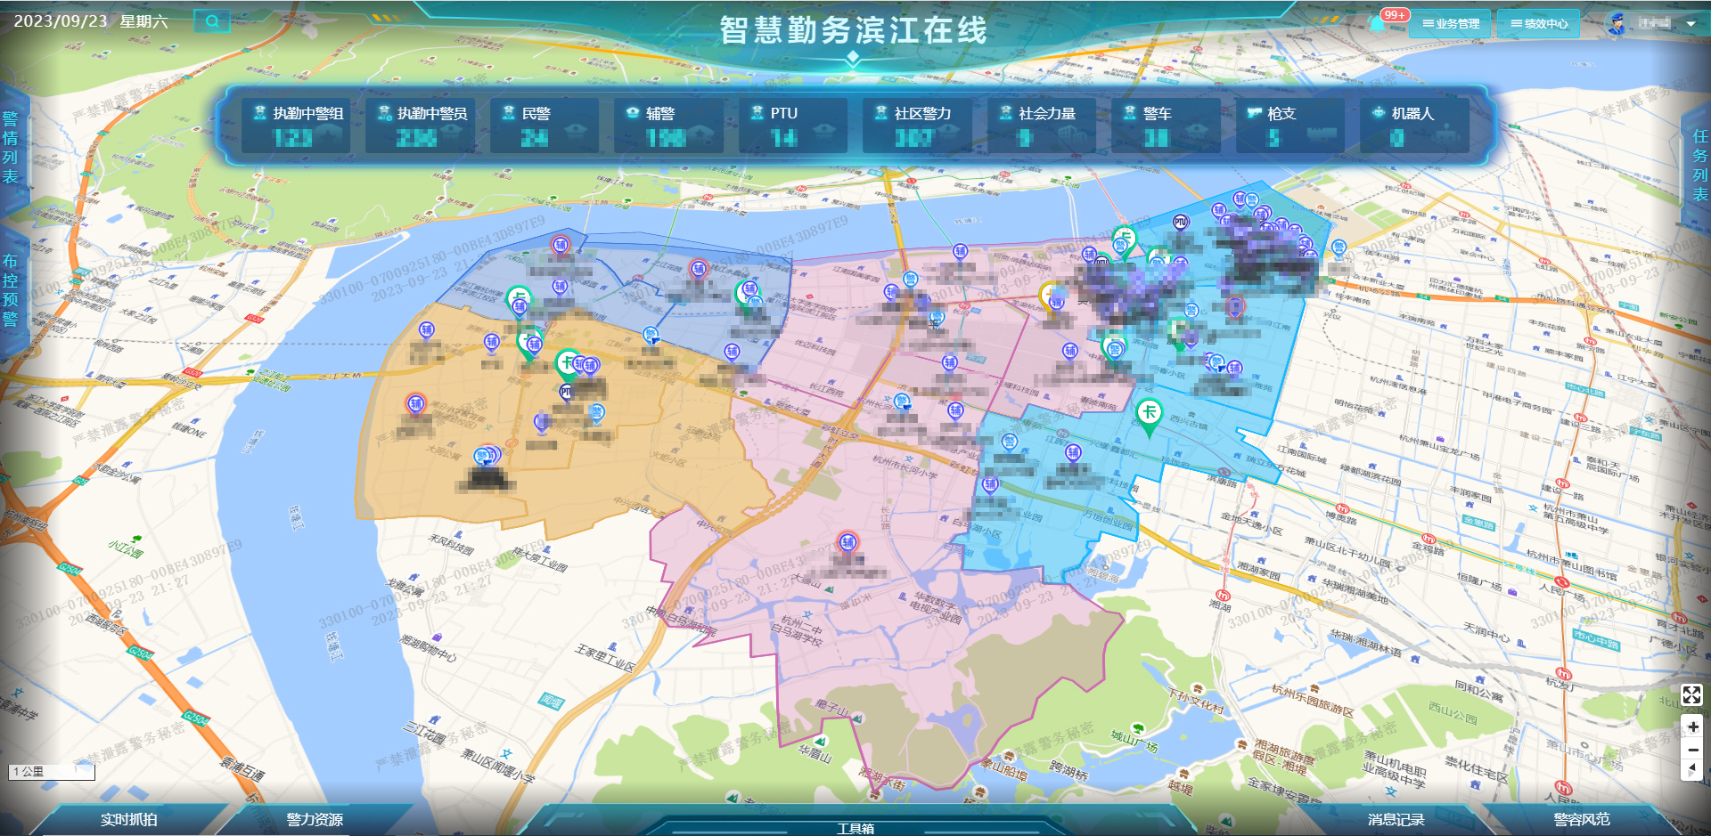Click the green 卡 checkpoint marker in blue zone
Image resolution: width=1711 pixels, height=836 pixels.
(x=1149, y=413)
